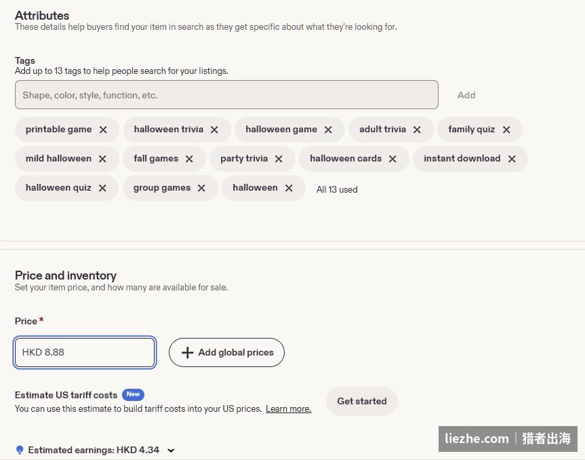Delete the 'family quiz' tag

(x=506, y=130)
